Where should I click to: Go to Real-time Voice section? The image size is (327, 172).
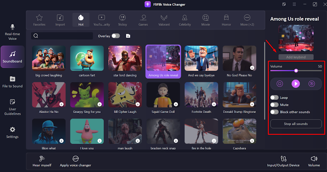click(12, 32)
